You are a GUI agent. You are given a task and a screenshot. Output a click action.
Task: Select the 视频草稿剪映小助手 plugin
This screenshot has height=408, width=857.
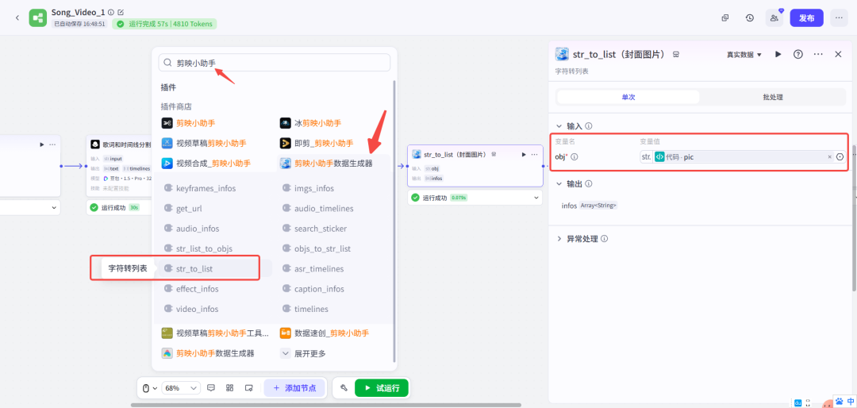click(203, 144)
